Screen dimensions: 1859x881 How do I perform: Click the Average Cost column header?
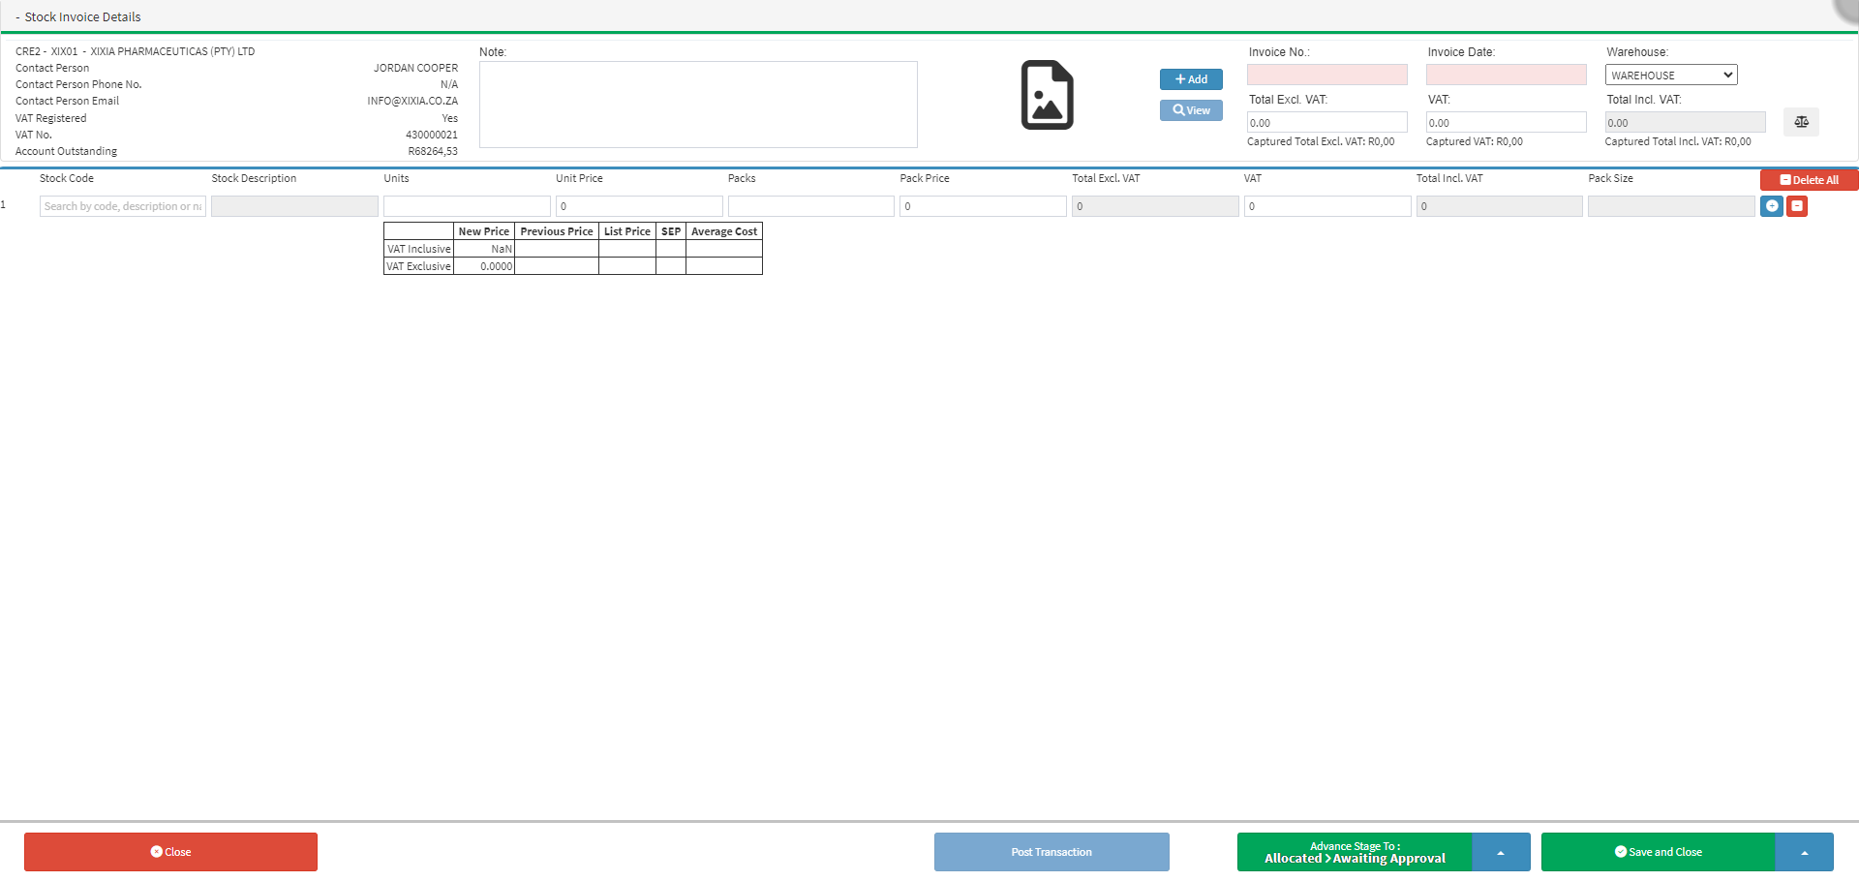click(x=724, y=231)
